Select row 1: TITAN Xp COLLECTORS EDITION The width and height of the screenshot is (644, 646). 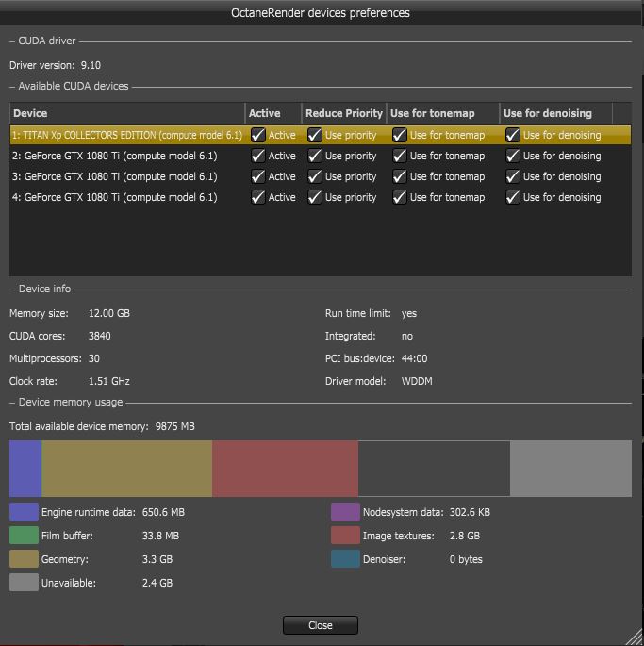[321, 135]
